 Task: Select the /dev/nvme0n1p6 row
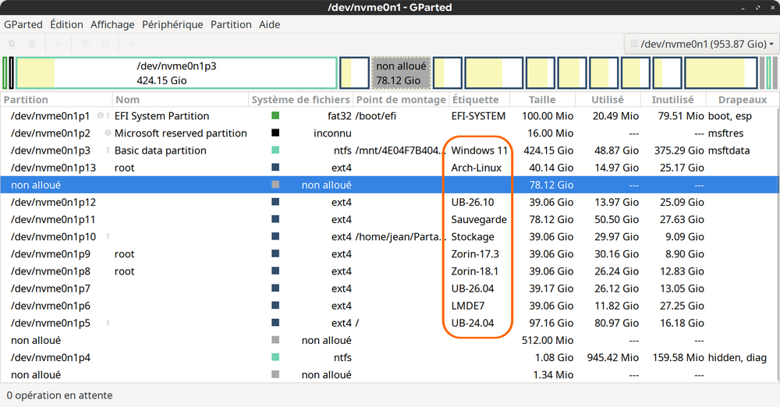click(x=389, y=306)
